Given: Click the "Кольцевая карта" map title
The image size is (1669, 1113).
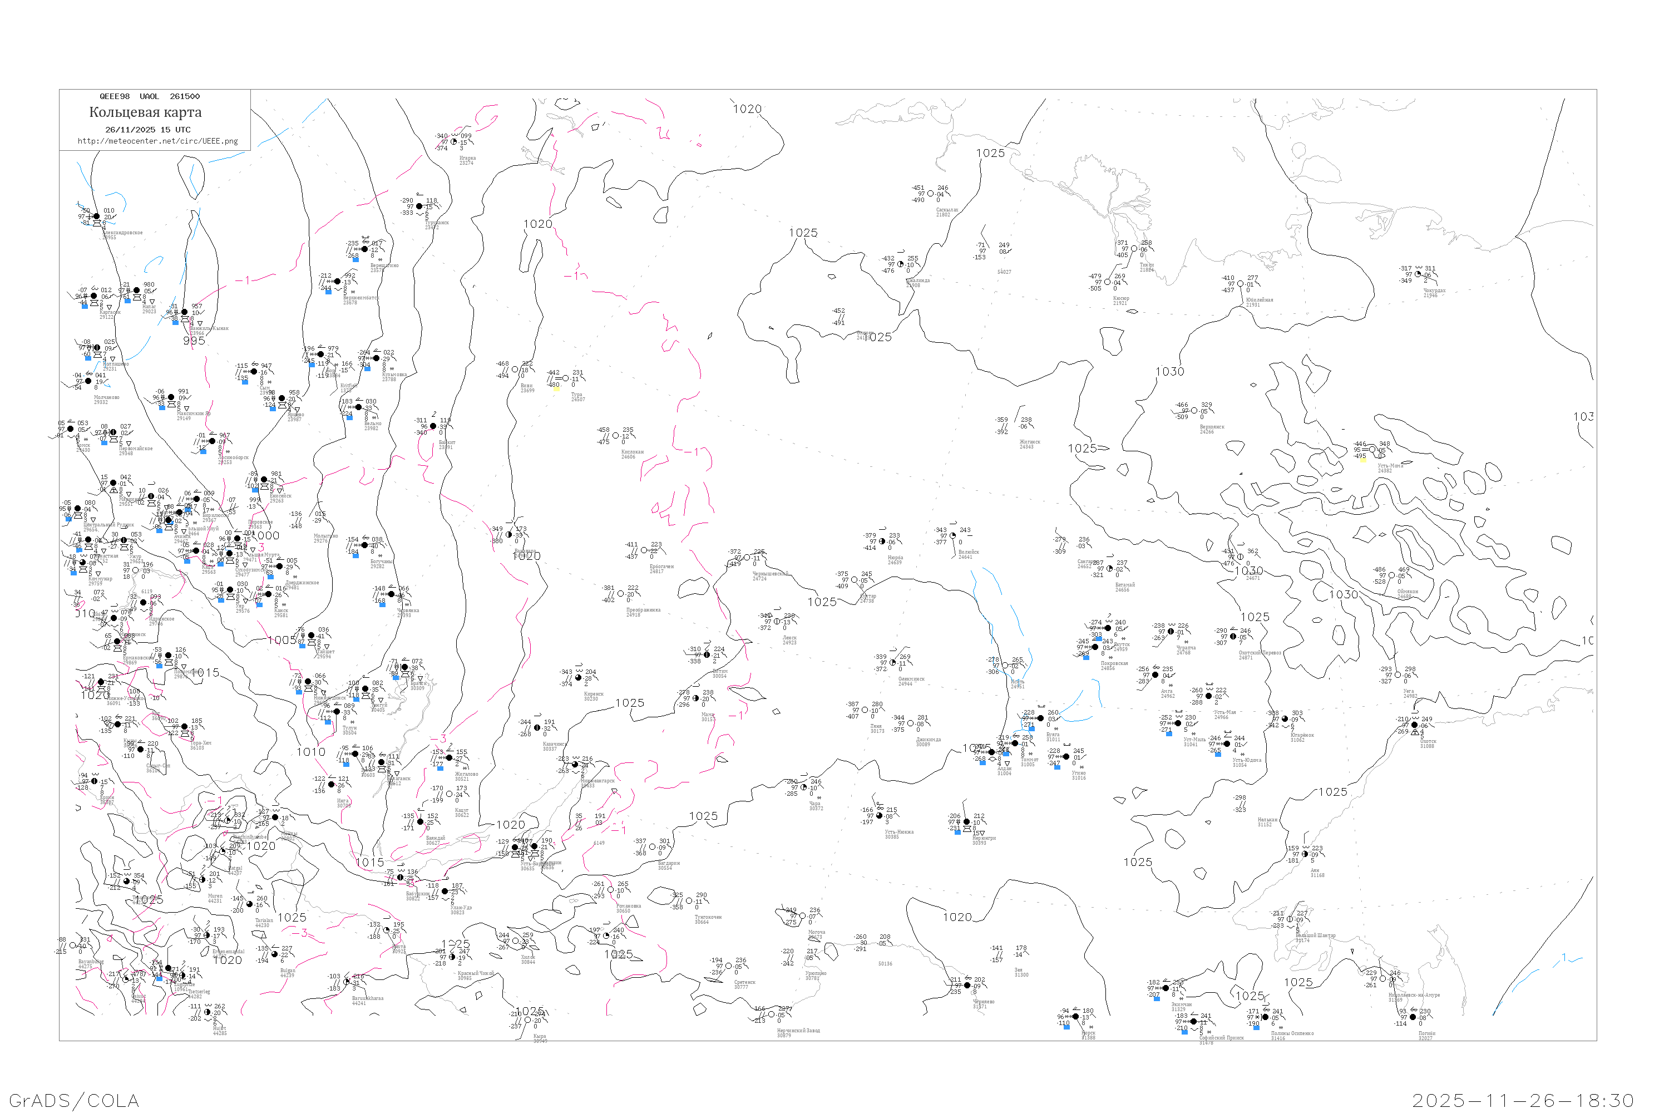Looking at the screenshot, I should (x=145, y=112).
